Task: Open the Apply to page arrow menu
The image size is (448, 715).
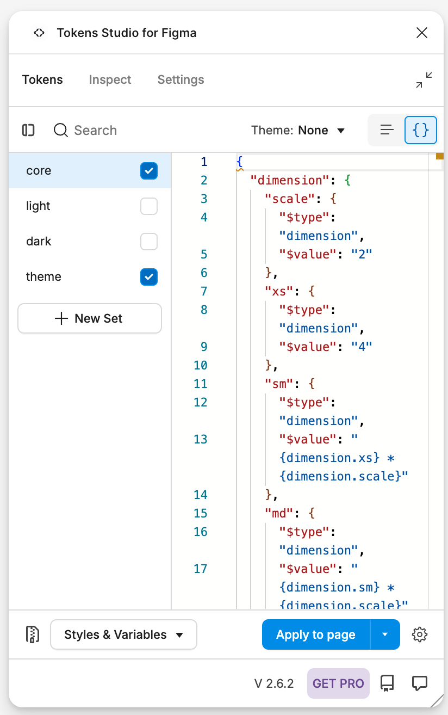Action: [385, 634]
